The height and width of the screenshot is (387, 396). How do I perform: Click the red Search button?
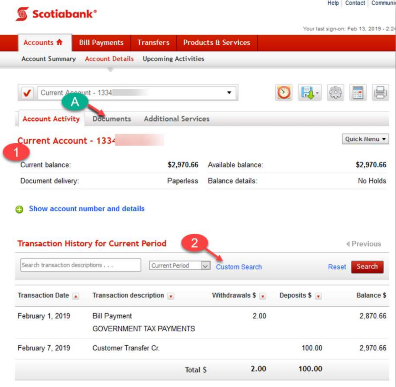point(367,267)
